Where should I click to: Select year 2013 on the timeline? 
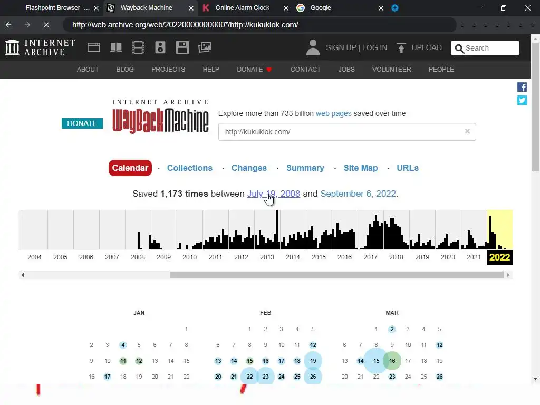tap(267, 257)
